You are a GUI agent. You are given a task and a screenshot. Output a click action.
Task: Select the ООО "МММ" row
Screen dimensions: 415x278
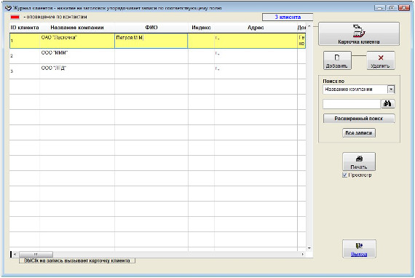tap(158, 56)
